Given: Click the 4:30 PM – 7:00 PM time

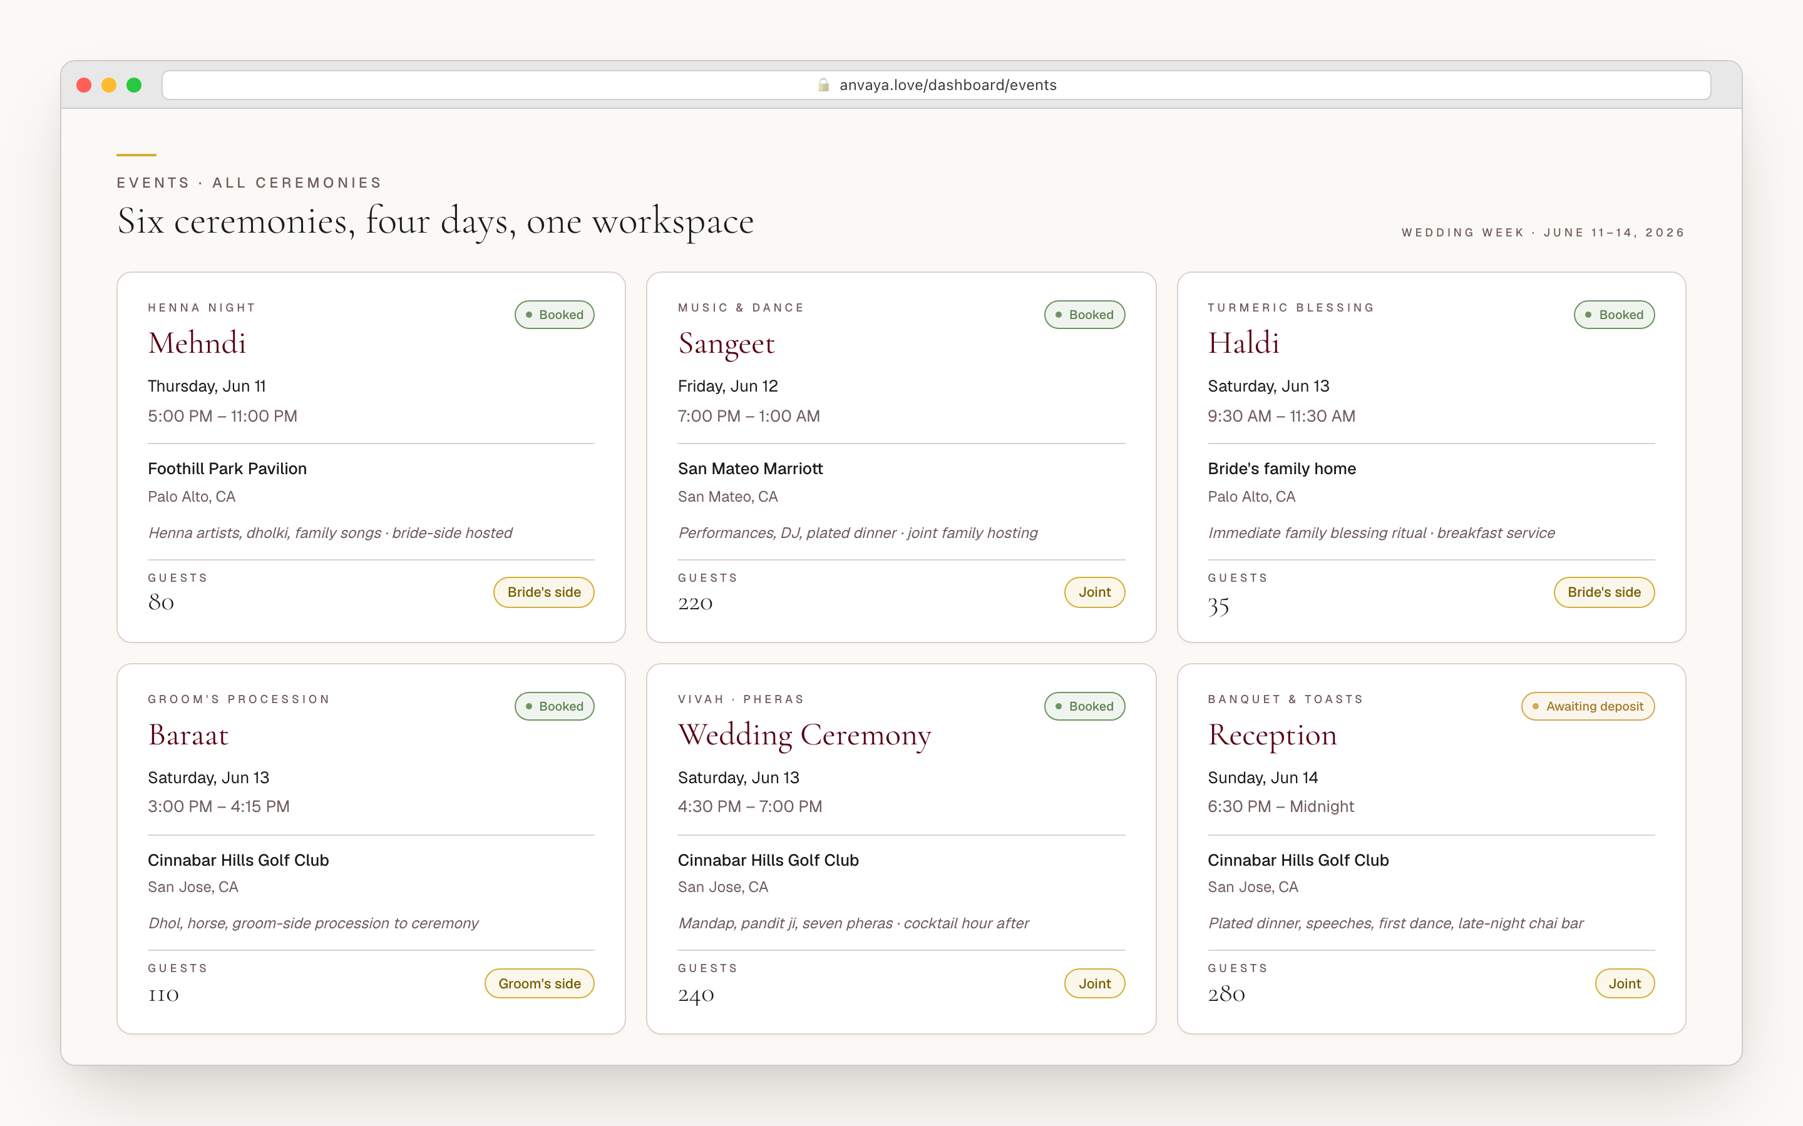Looking at the screenshot, I should coord(750,806).
